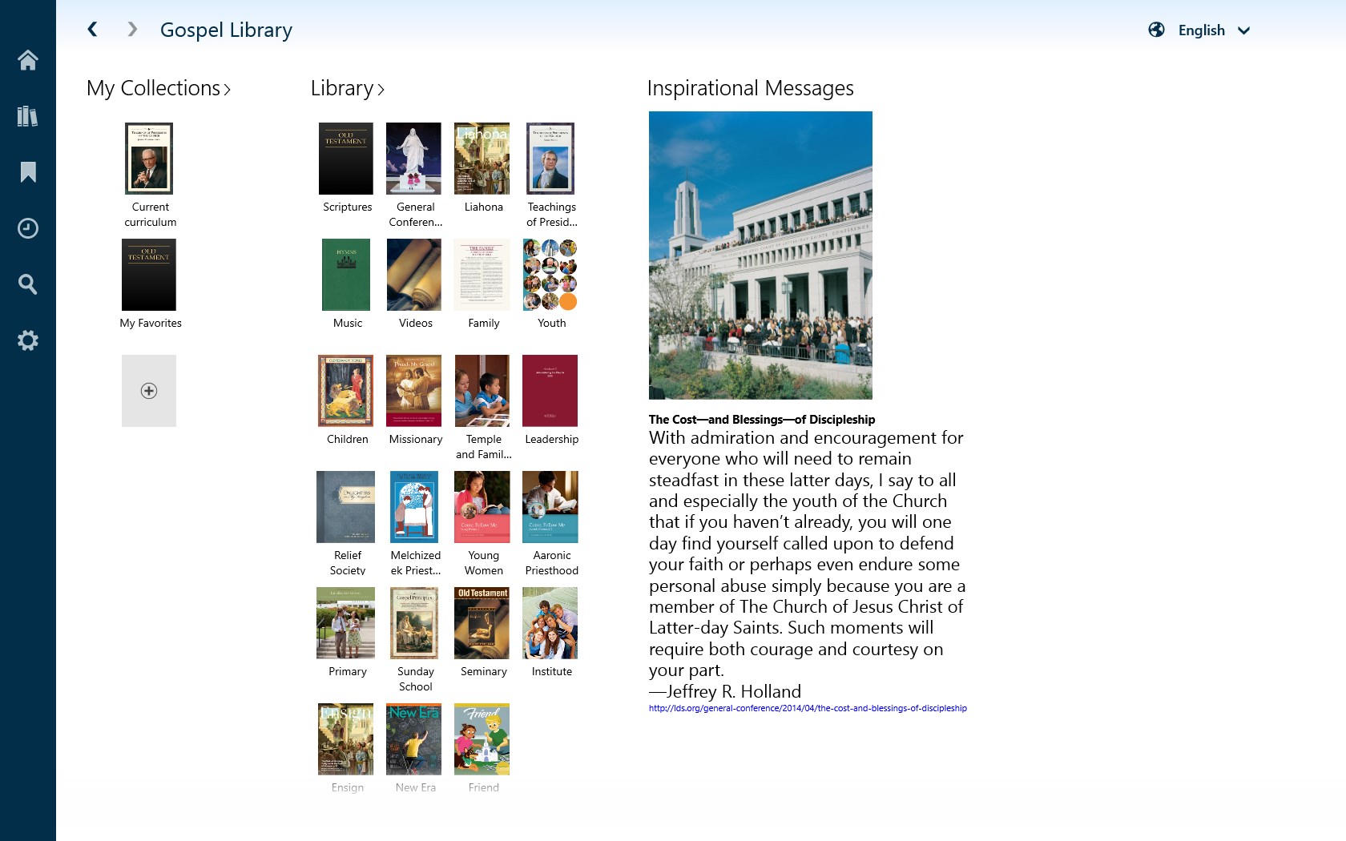Open Settings with the gear icon
The width and height of the screenshot is (1346, 841).
[28, 340]
